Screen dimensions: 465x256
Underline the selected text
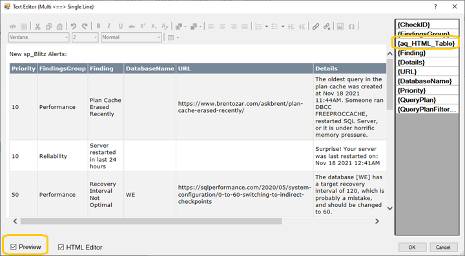pyautogui.click(x=121, y=26)
